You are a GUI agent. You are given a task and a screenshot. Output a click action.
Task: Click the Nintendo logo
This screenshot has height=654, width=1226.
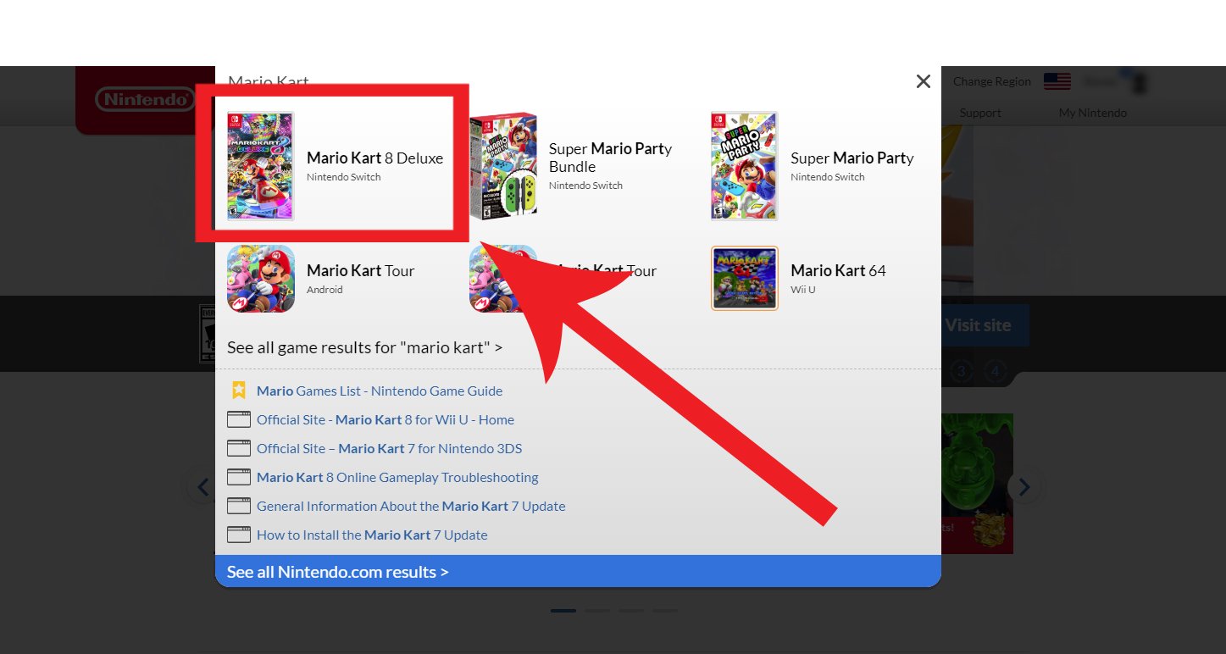[x=145, y=100]
